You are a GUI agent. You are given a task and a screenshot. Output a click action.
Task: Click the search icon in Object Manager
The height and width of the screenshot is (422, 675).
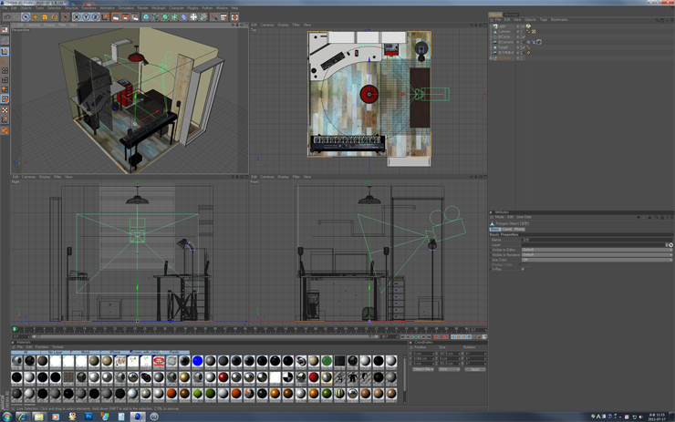(x=658, y=20)
